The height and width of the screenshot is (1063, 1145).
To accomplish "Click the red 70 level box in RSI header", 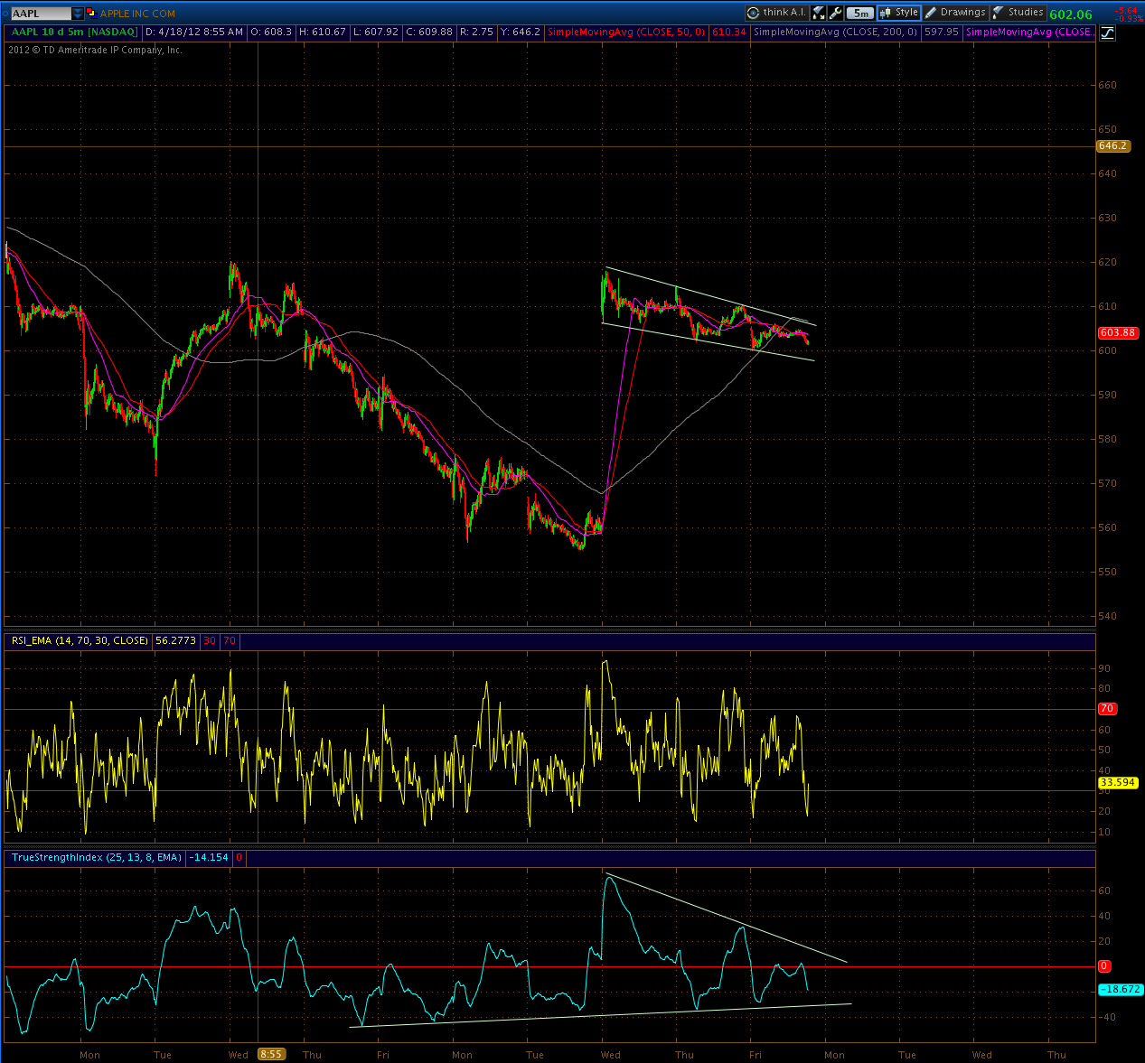I will pos(230,640).
